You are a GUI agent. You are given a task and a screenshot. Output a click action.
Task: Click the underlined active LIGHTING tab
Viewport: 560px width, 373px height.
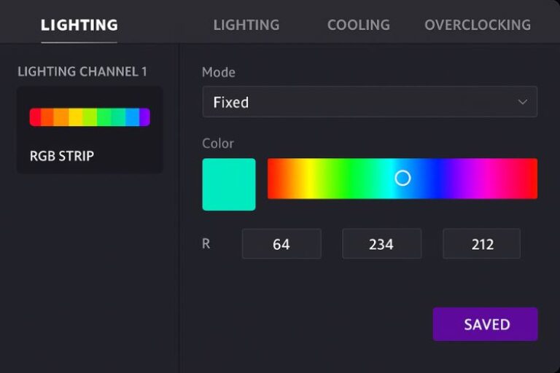pos(79,25)
